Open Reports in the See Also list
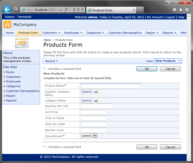This screenshot has width=193, height=163. [11, 100]
